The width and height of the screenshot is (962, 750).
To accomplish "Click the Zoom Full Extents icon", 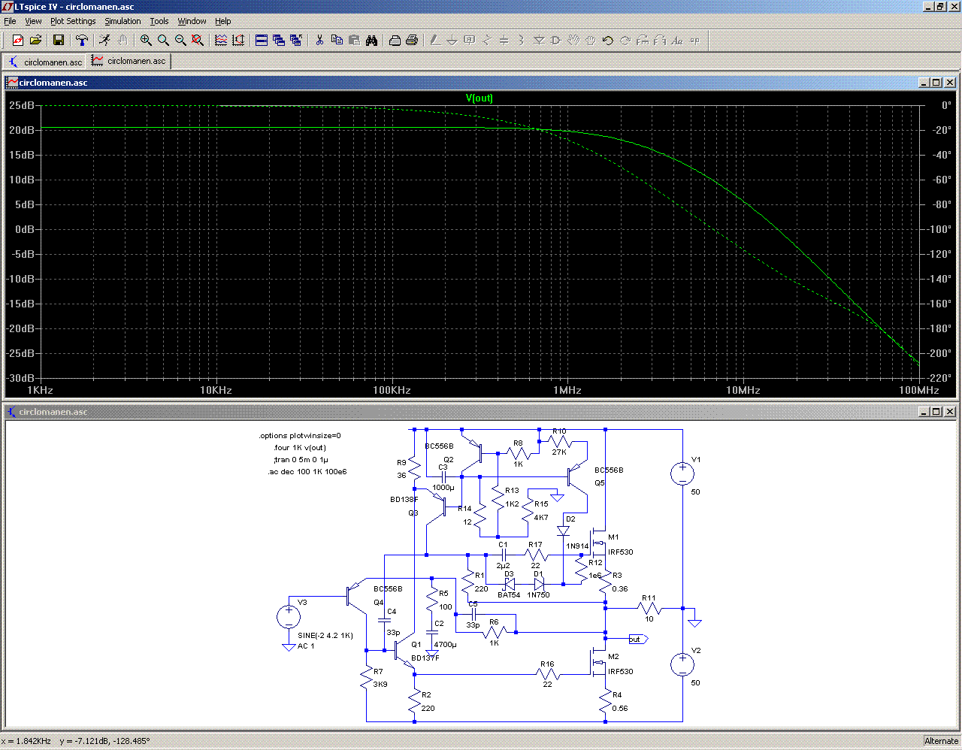I will click(198, 41).
